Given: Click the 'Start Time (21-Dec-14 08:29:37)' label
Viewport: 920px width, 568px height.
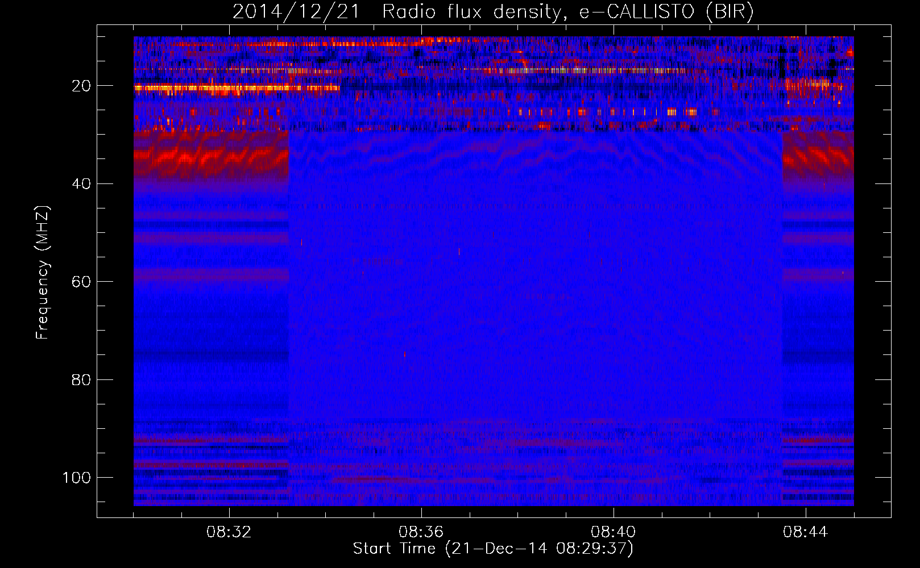Looking at the screenshot, I should 493,549.
